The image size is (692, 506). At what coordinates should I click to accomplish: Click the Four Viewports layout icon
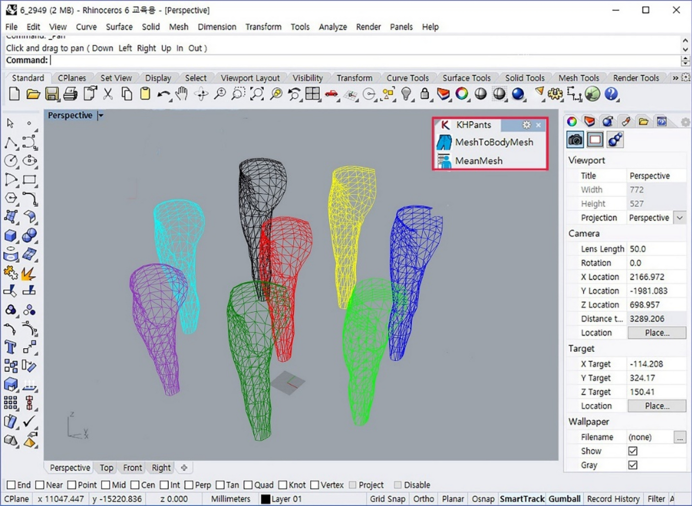coord(312,94)
